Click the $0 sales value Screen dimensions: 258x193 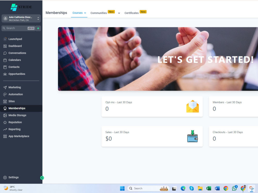coord(109,139)
